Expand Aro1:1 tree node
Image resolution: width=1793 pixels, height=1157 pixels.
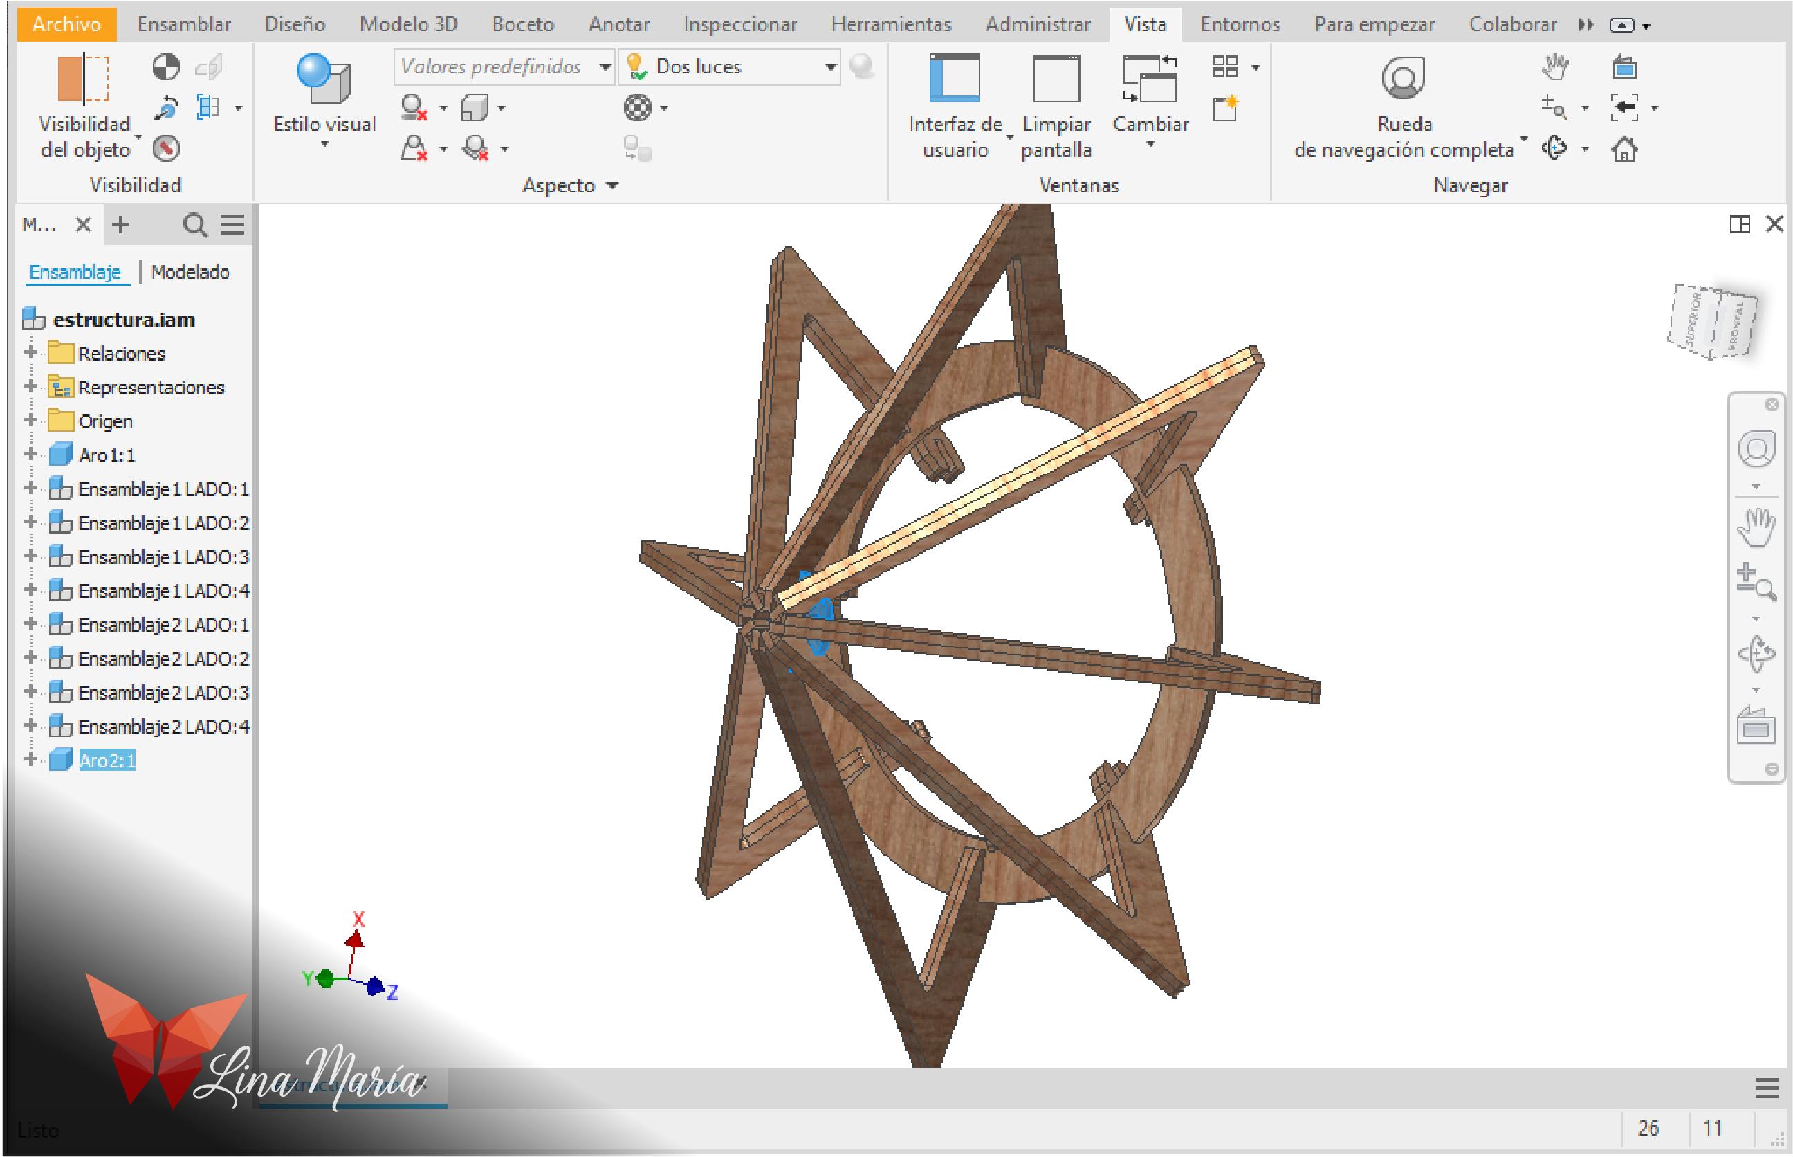coord(31,454)
